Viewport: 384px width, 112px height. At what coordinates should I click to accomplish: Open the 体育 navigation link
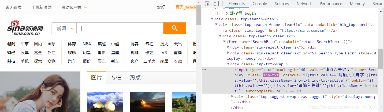point(72,44)
